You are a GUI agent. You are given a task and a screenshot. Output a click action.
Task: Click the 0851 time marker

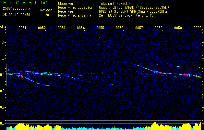click(22, 28)
